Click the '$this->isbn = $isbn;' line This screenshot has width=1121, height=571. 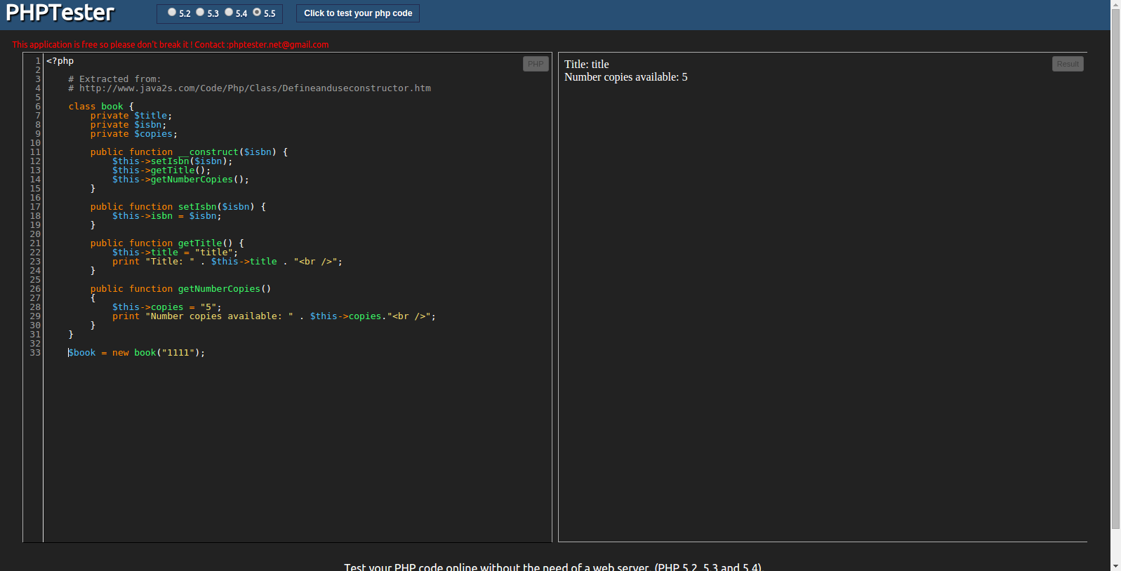pyautogui.click(x=167, y=216)
